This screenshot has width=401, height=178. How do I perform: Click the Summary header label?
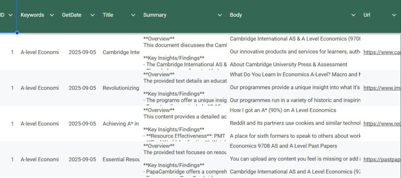tap(155, 15)
